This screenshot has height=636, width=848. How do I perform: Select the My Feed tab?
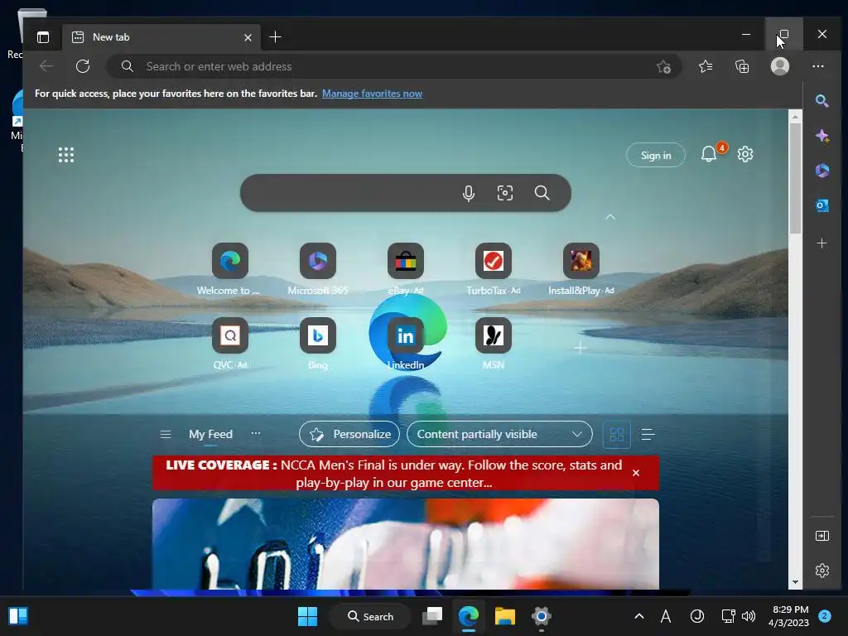(210, 434)
